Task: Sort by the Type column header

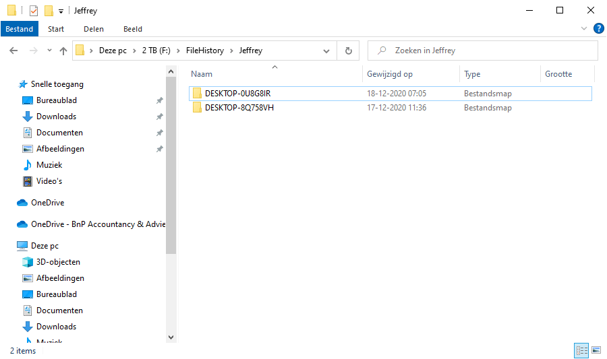Action: pos(472,74)
